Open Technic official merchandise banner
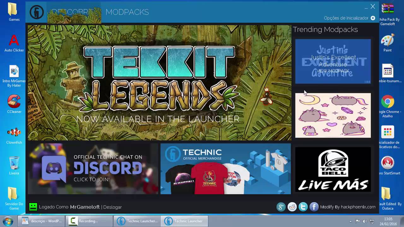Image resolution: width=404 pixels, height=227 pixels. (225, 169)
